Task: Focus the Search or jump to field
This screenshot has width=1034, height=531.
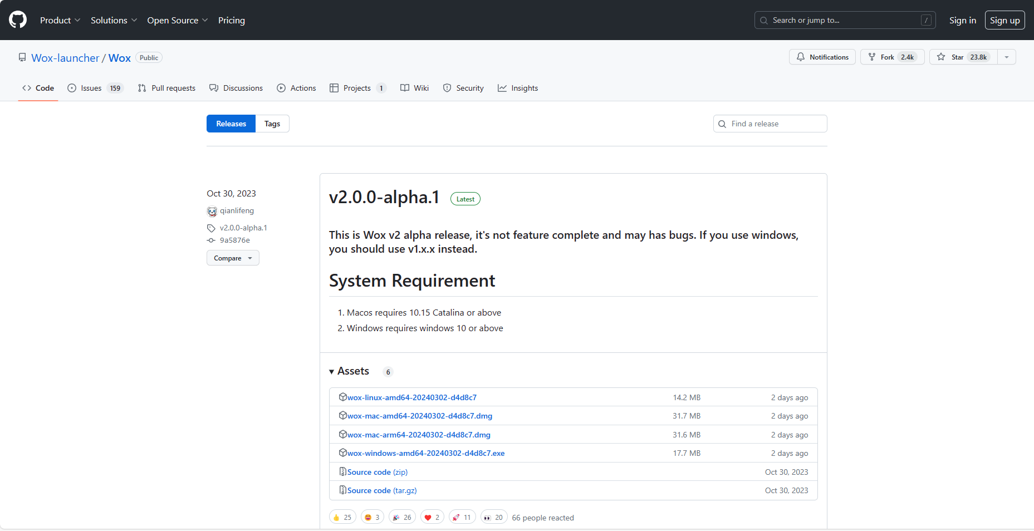Action: pyautogui.click(x=845, y=20)
